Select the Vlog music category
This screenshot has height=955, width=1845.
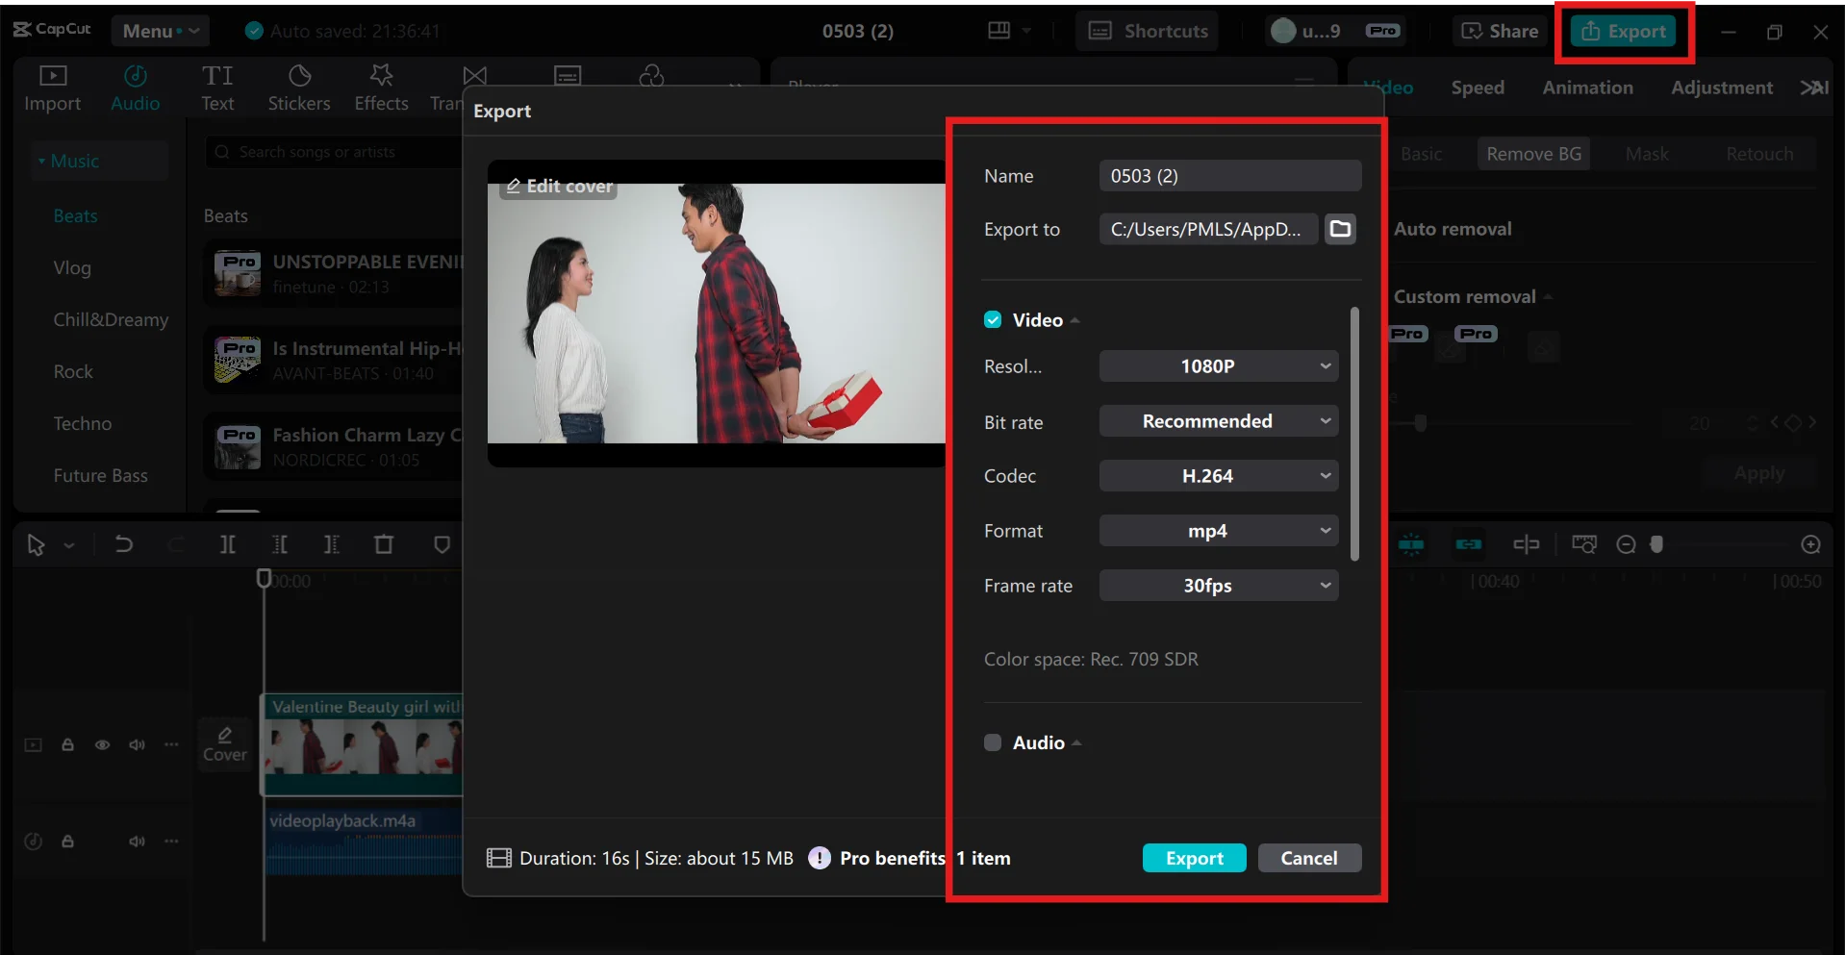point(72,268)
